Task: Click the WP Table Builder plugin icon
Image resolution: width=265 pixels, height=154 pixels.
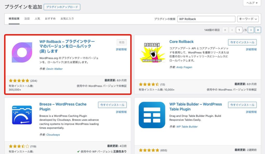Action: 152,115
